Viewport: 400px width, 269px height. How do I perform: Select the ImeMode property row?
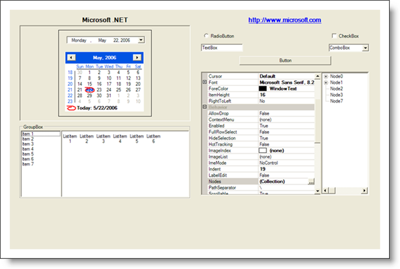262,163
